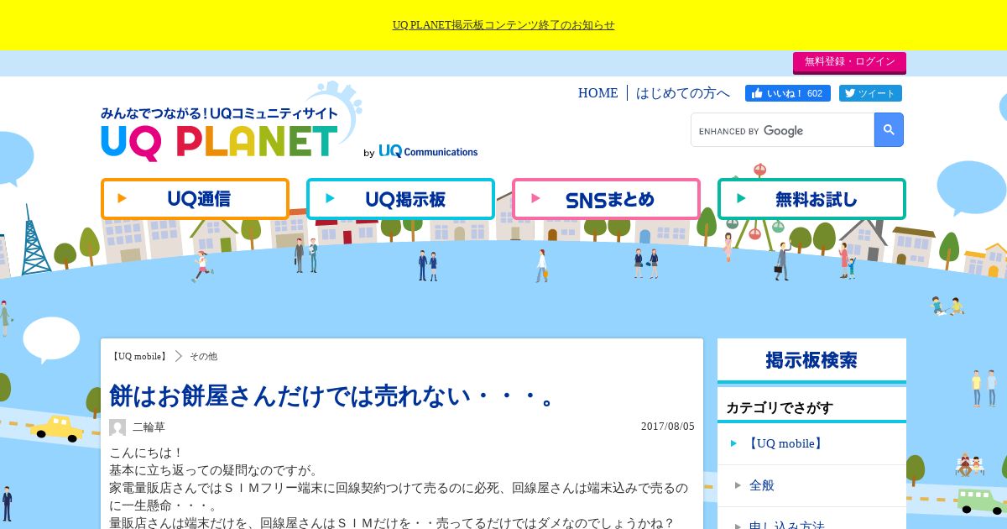This screenshot has height=529, width=1007.
Task: Click the cyan arrow icon on UQ掲示板 tab
Action: [330, 198]
